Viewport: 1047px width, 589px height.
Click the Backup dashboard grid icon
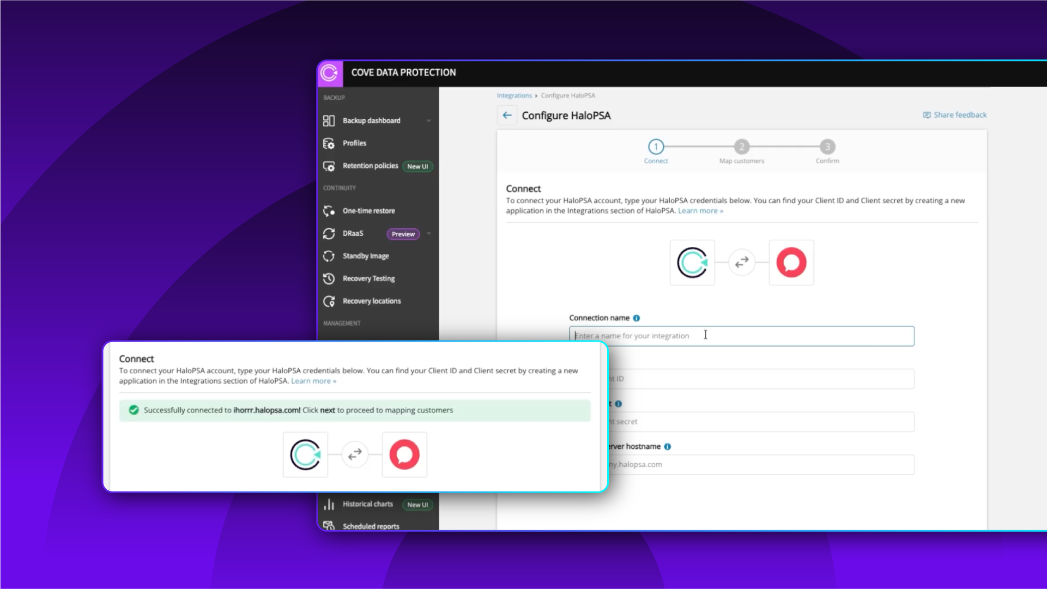(x=329, y=120)
